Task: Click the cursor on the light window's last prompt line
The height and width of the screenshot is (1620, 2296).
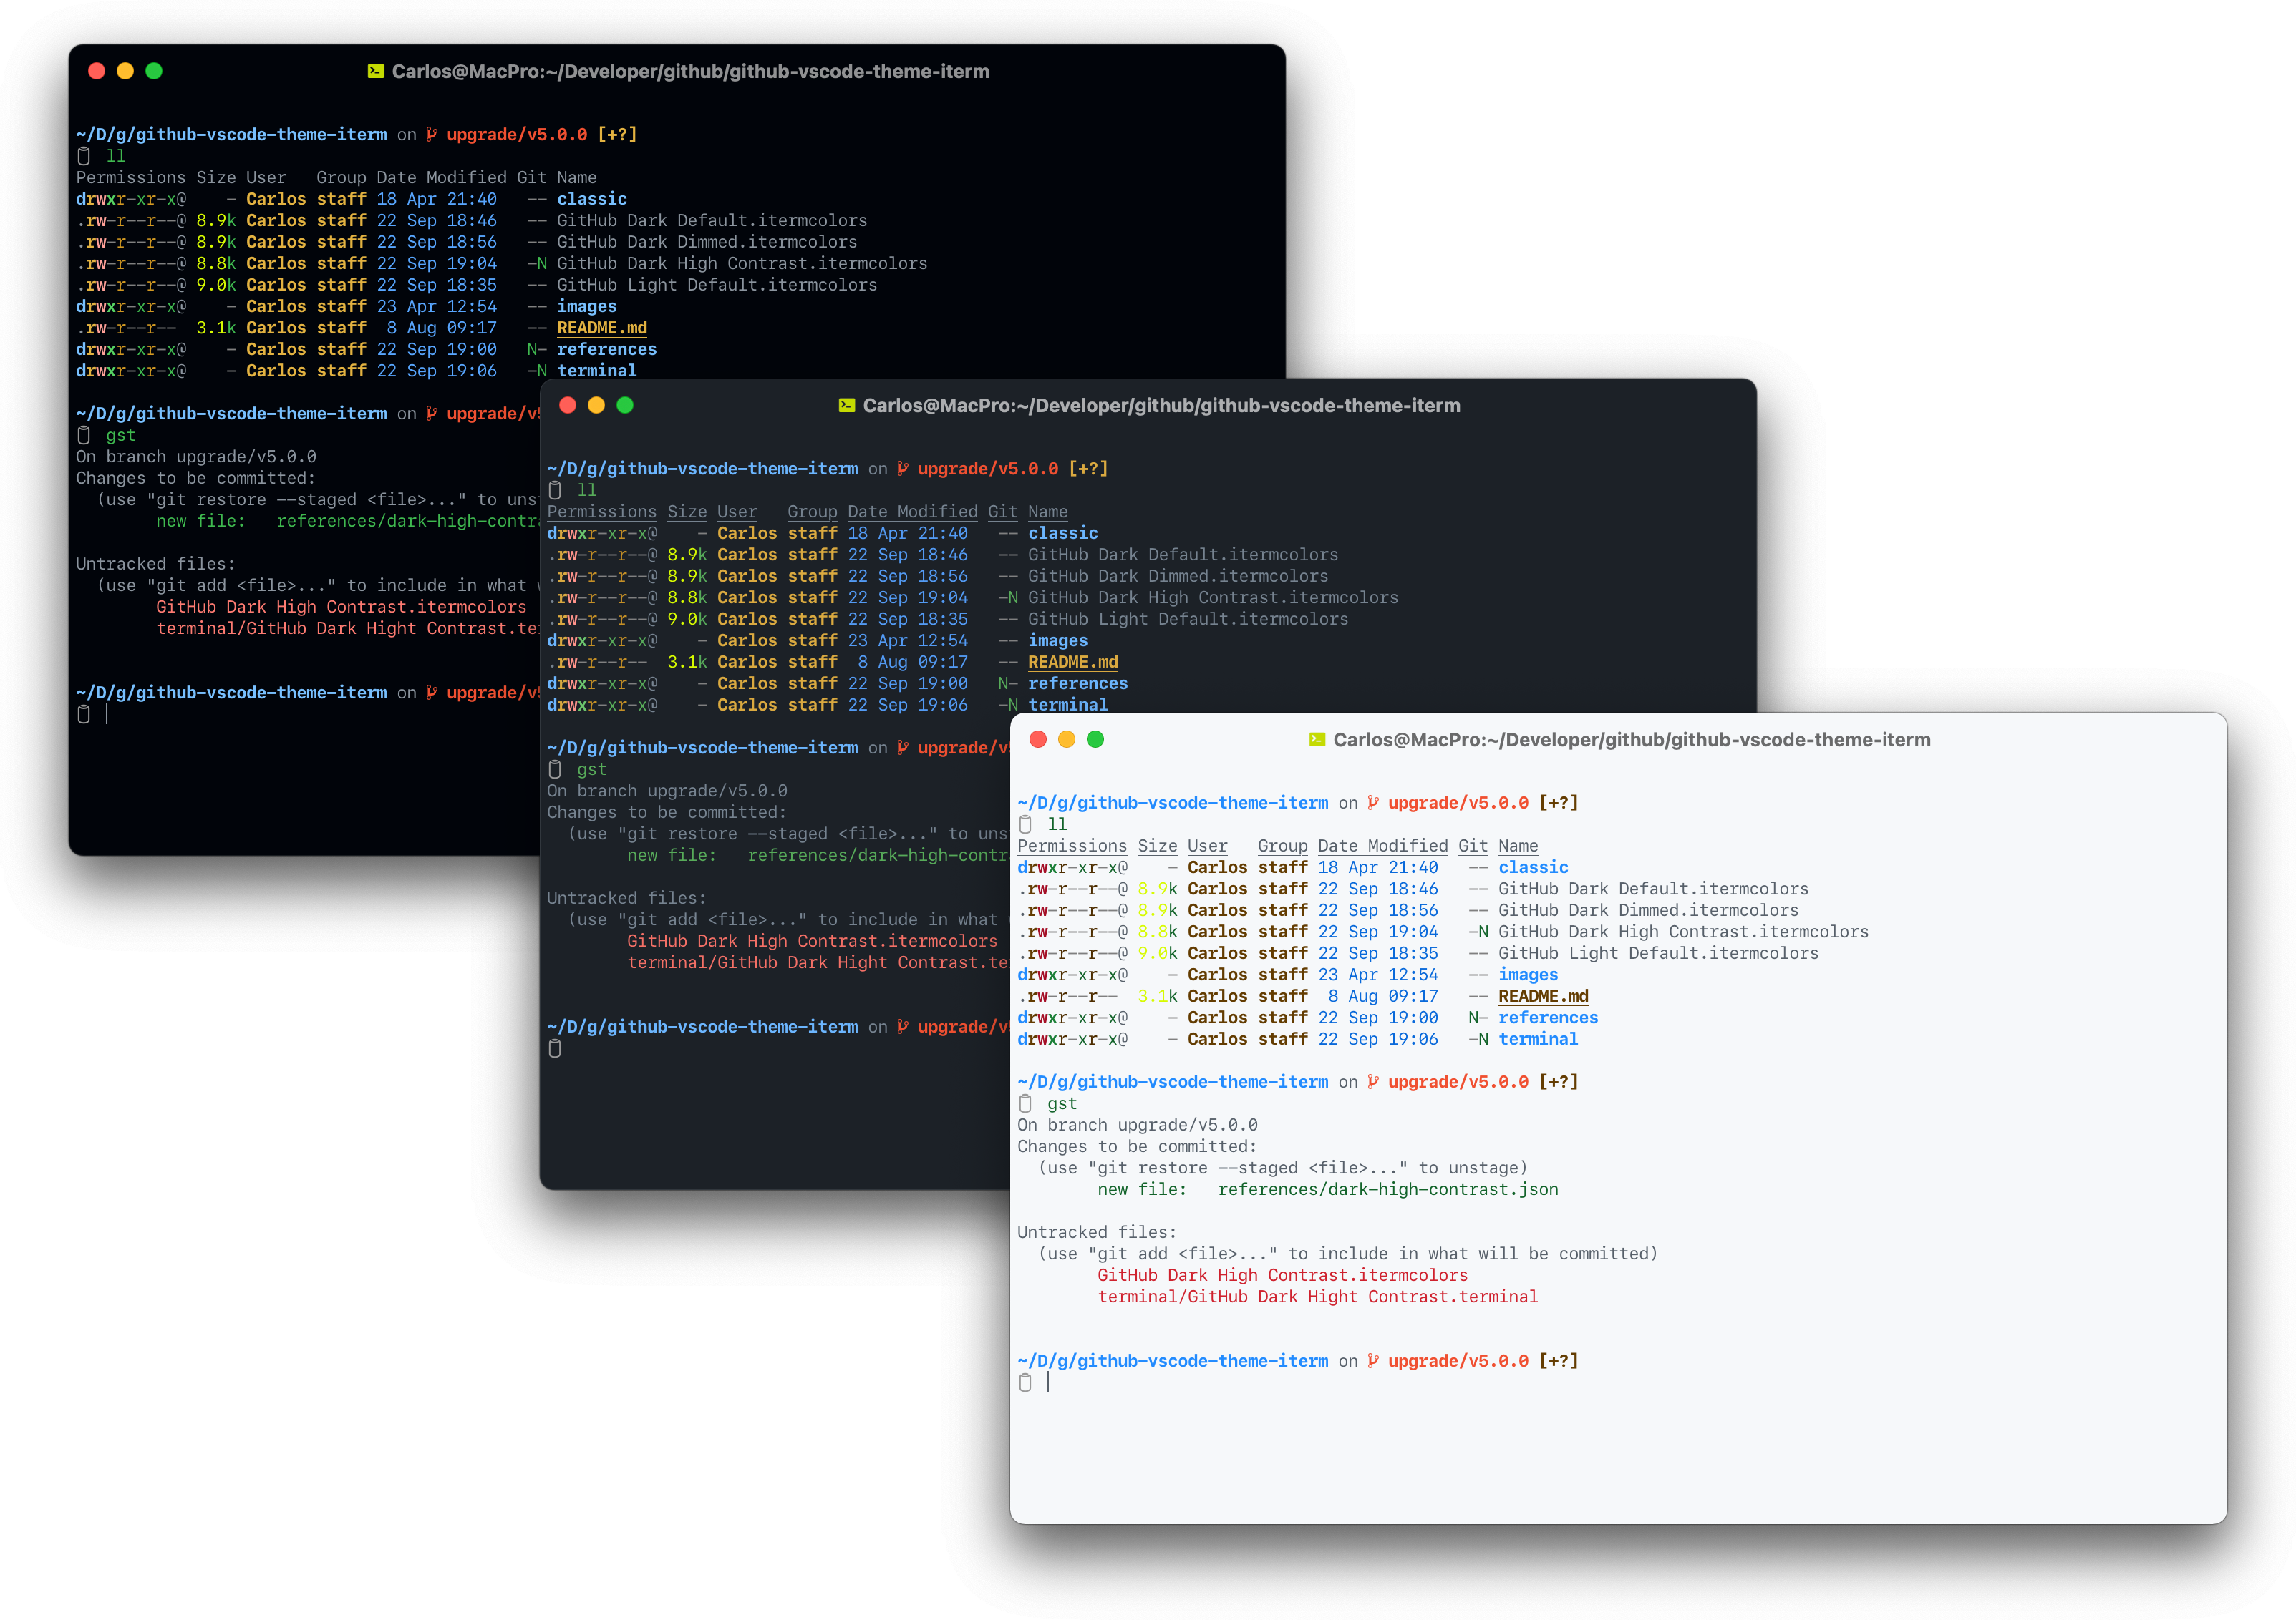Action: coord(1048,1382)
